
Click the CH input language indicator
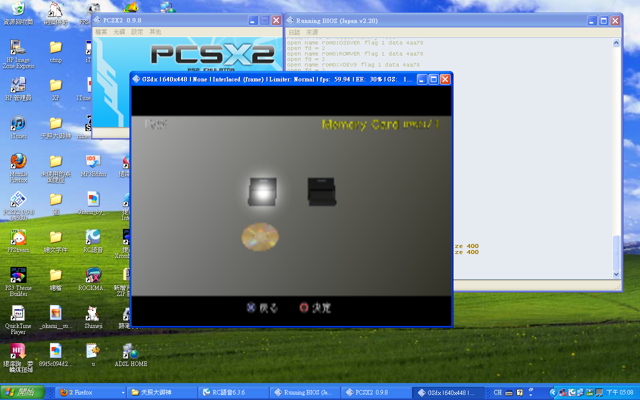[x=497, y=392]
